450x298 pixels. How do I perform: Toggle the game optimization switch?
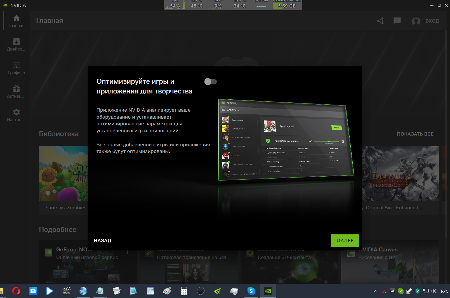click(x=211, y=81)
